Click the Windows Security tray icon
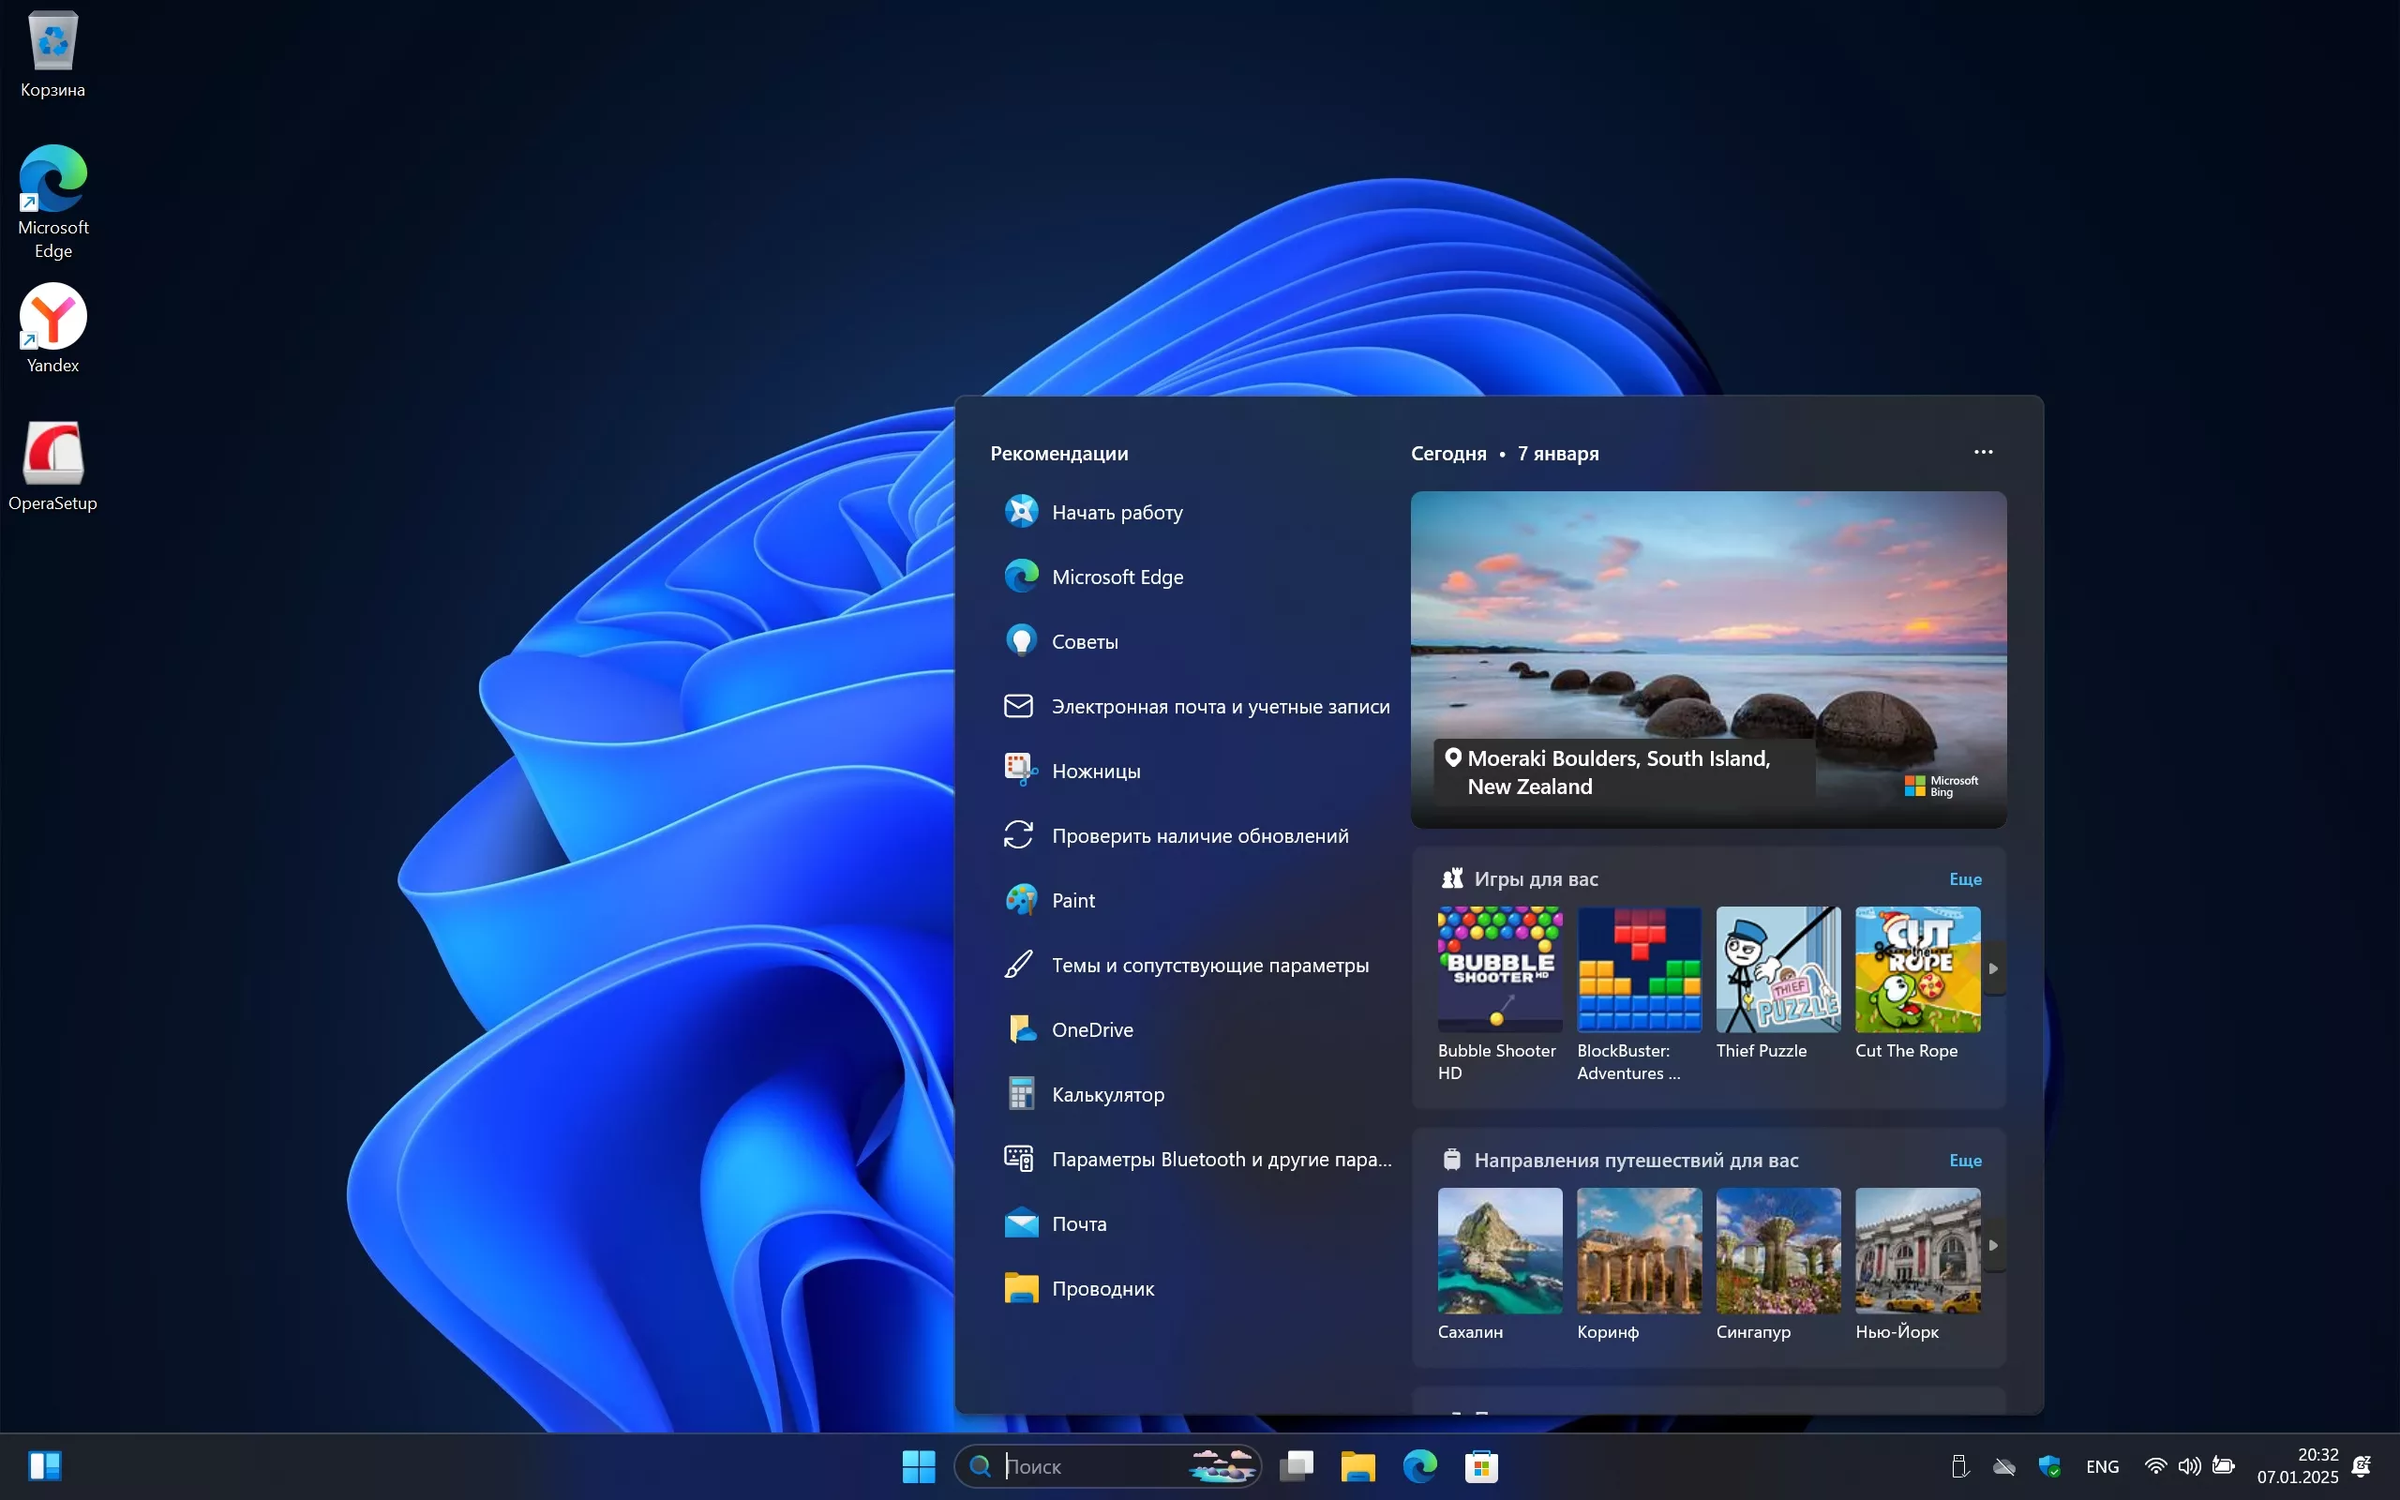This screenshot has width=2400, height=1500. (x=2049, y=1465)
